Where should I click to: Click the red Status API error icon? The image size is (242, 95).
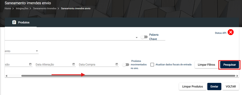click(x=231, y=32)
